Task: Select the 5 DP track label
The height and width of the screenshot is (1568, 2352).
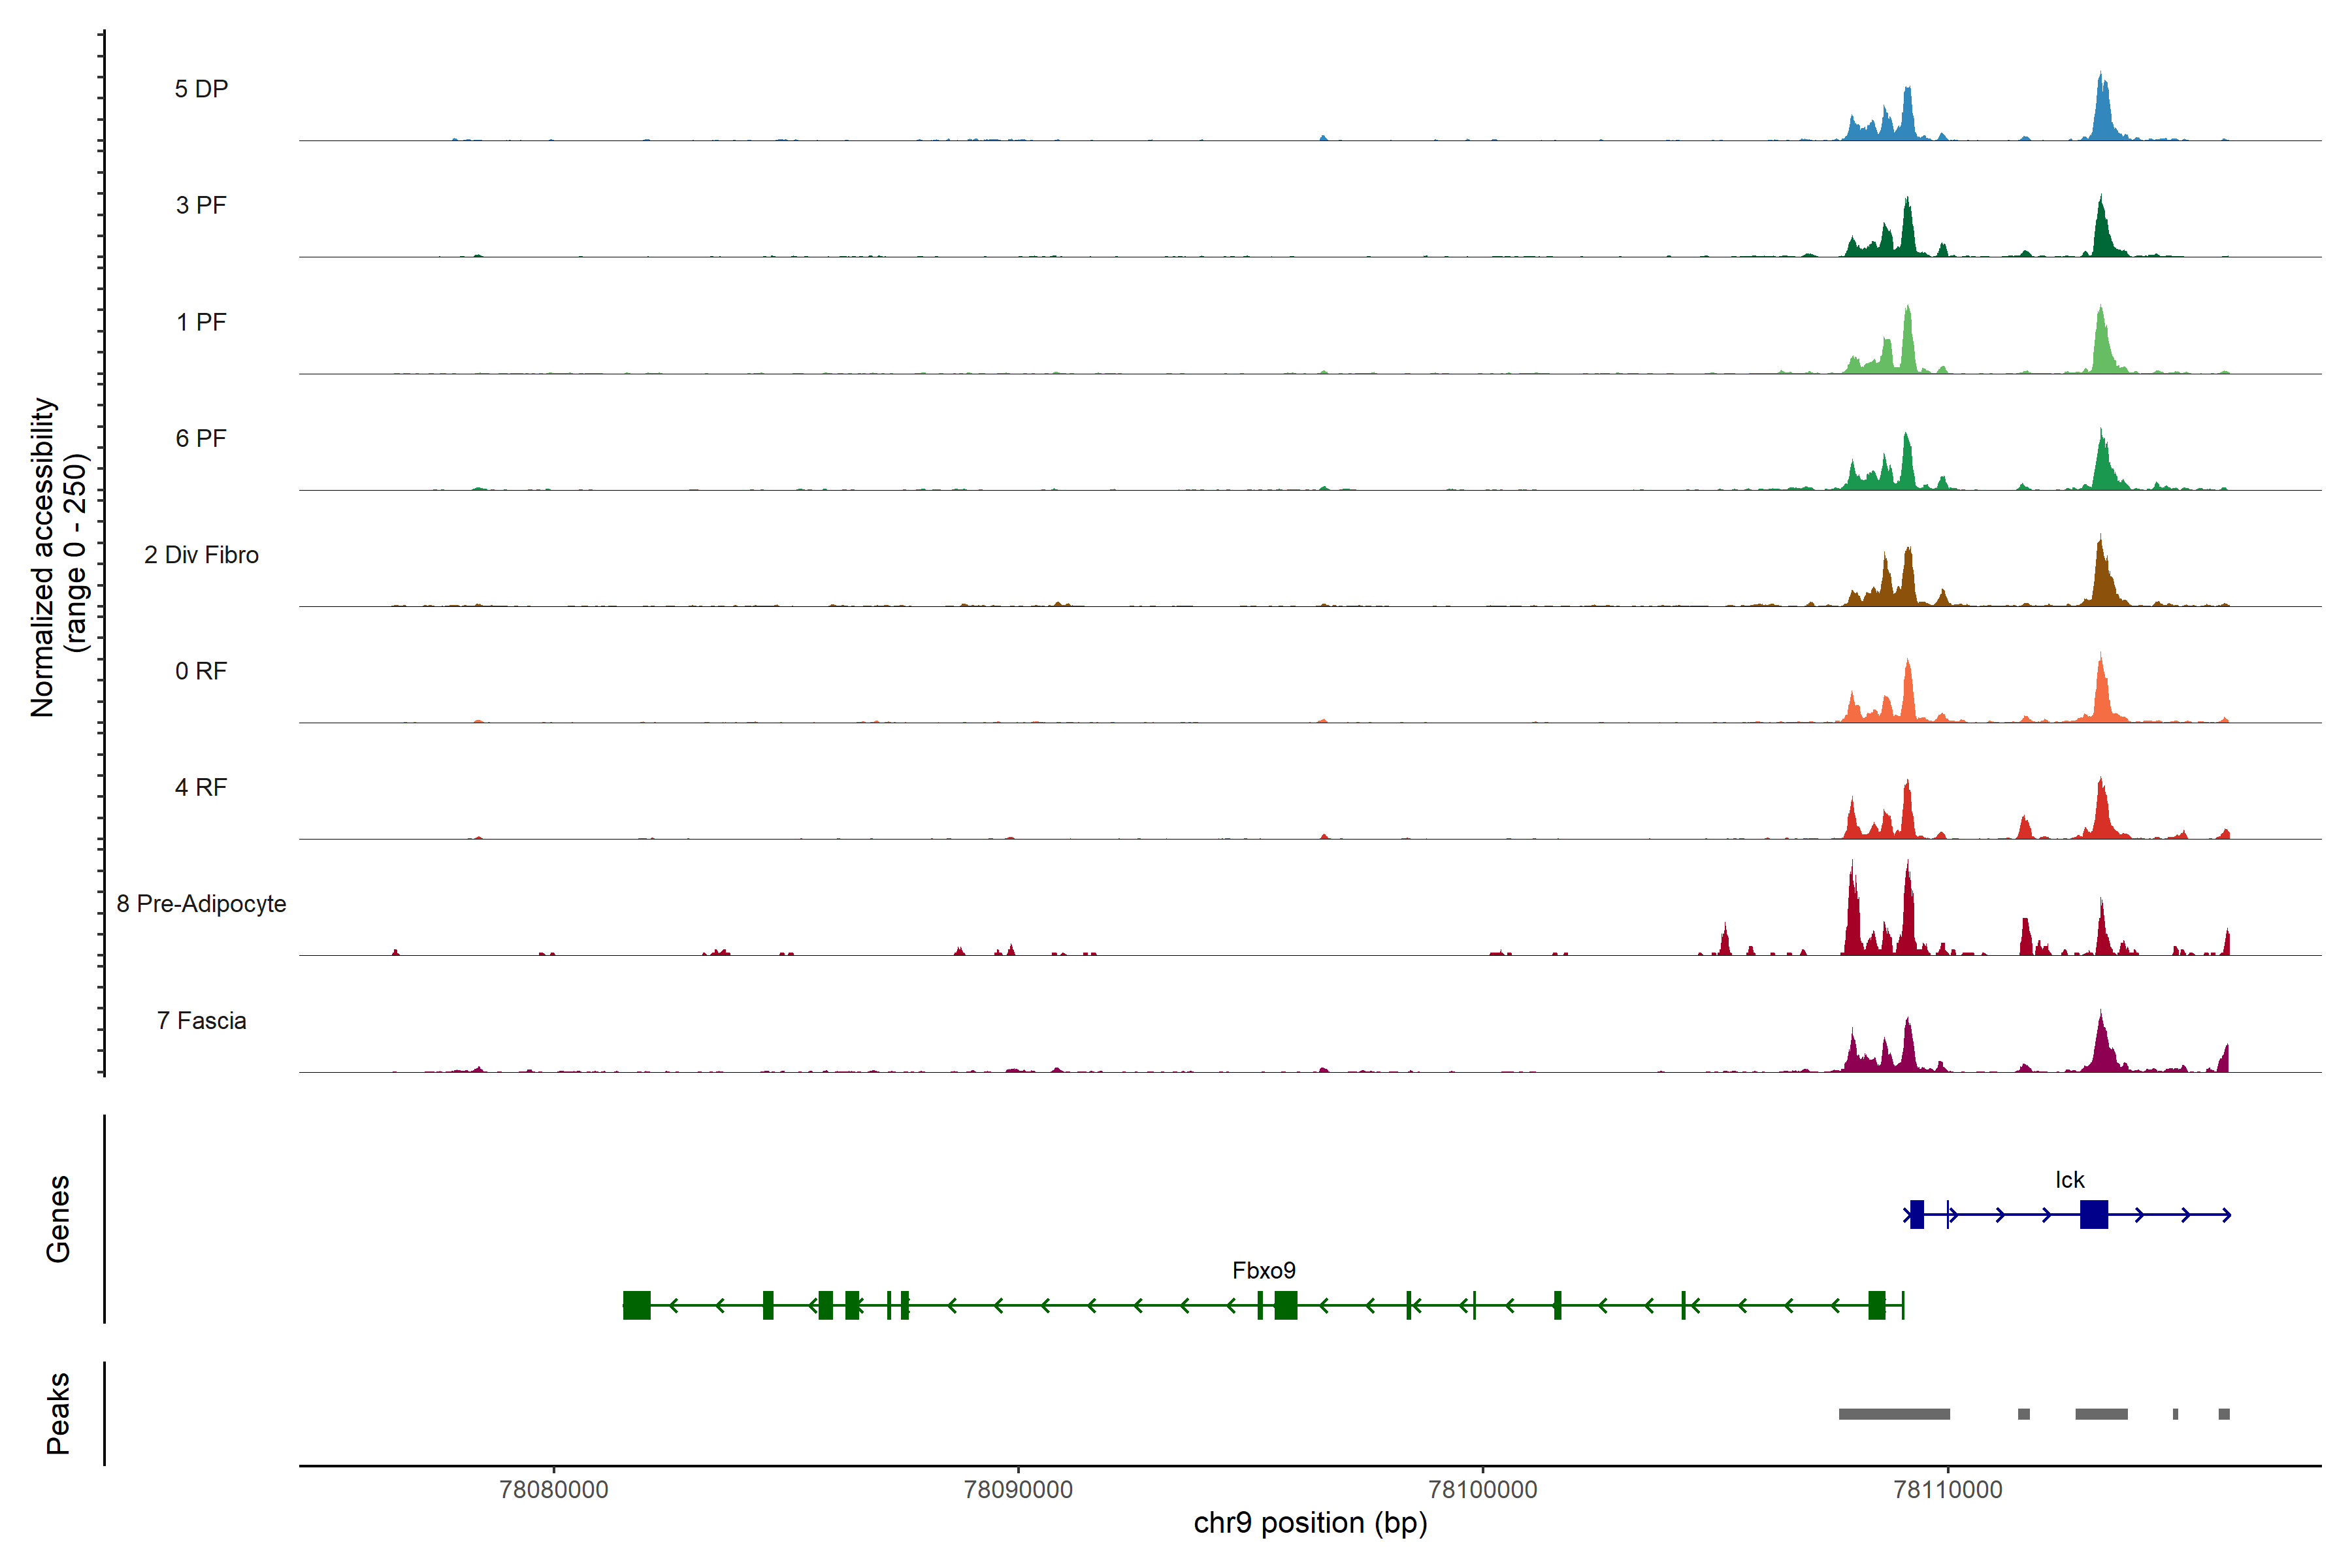Action: point(201,89)
